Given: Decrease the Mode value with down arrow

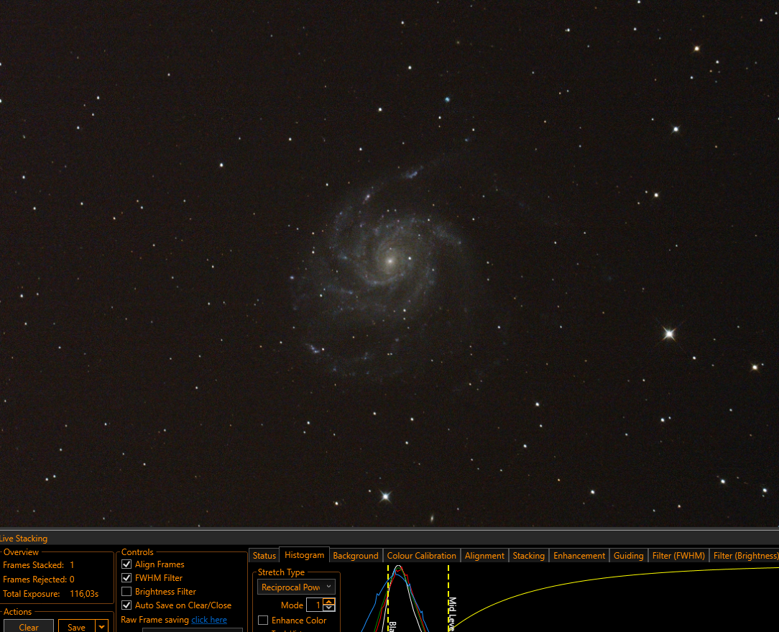Looking at the screenshot, I should (329, 608).
